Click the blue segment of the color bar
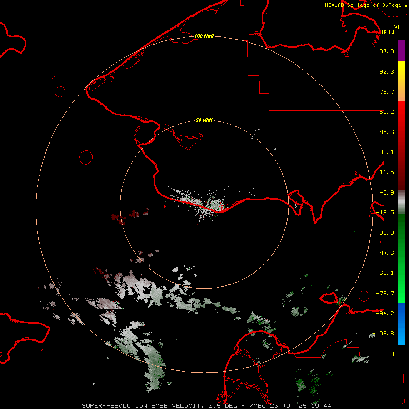 [x=401, y=324]
